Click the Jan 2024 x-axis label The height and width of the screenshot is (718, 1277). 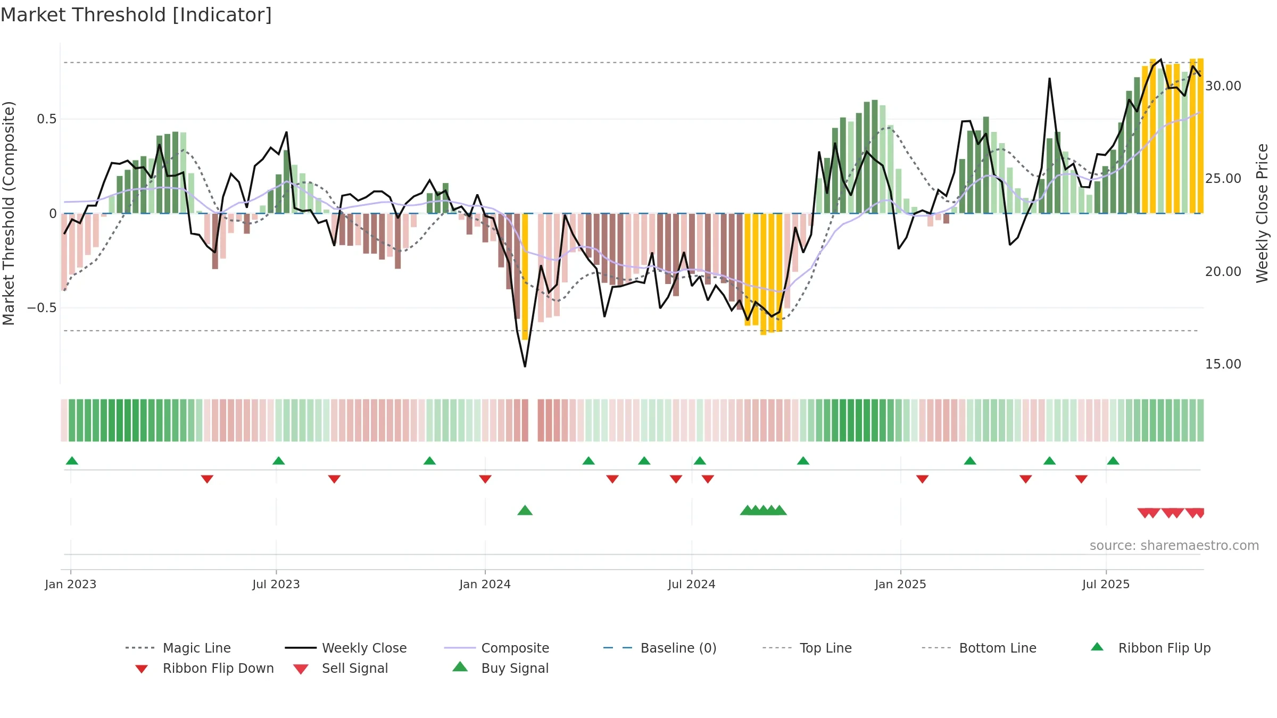(x=485, y=584)
